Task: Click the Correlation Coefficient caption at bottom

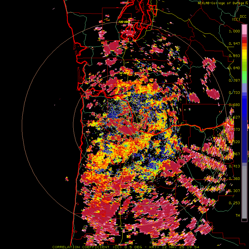Action: point(126,247)
